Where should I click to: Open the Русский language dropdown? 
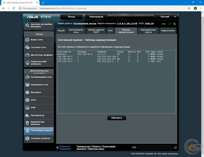click(x=165, y=17)
